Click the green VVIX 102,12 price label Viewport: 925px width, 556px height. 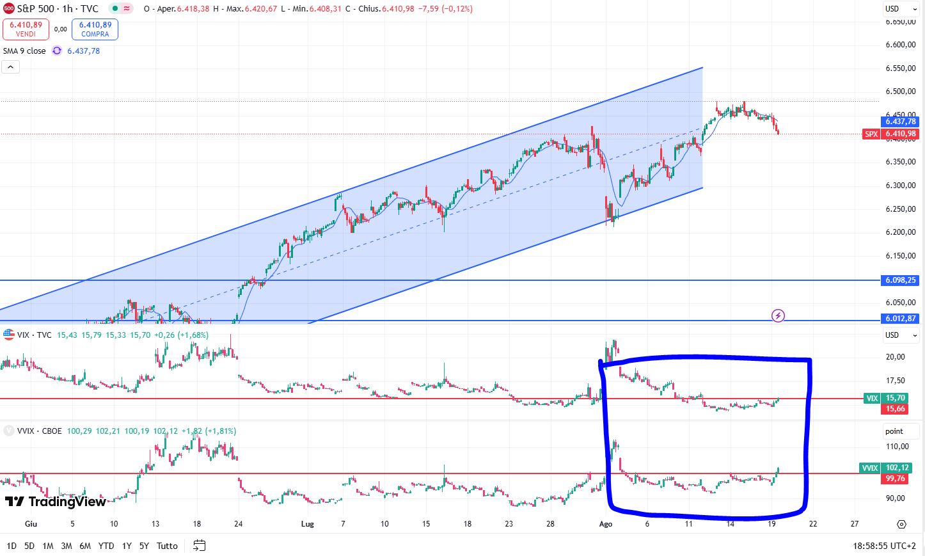(886, 468)
